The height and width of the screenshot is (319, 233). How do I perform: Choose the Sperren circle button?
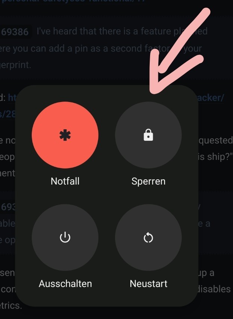click(148, 135)
